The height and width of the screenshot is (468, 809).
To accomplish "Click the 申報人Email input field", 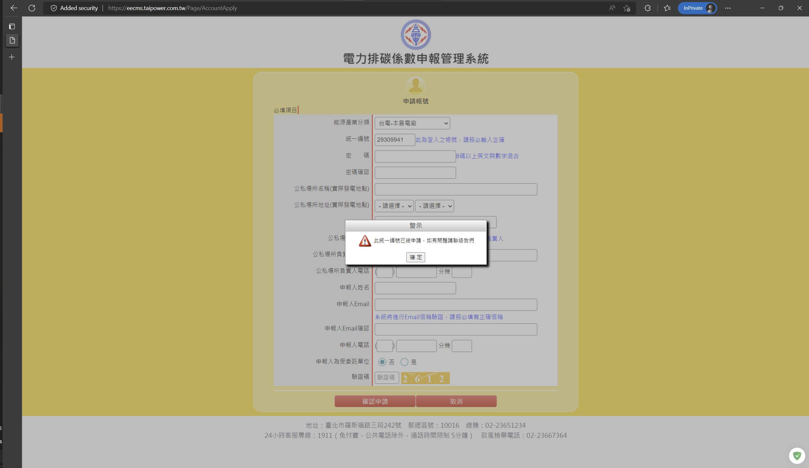I will tap(456, 305).
